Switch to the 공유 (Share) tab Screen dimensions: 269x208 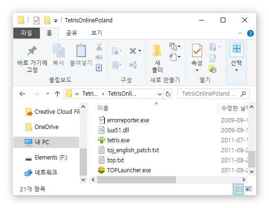[x=72, y=33]
